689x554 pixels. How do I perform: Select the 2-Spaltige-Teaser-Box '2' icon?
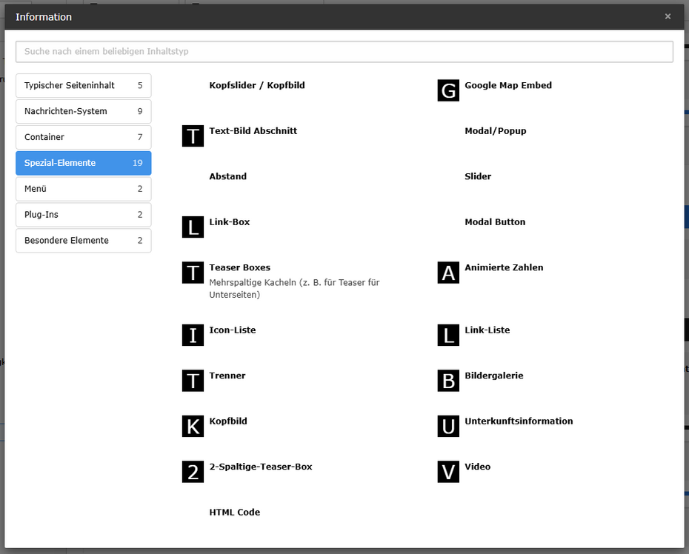[x=193, y=472]
